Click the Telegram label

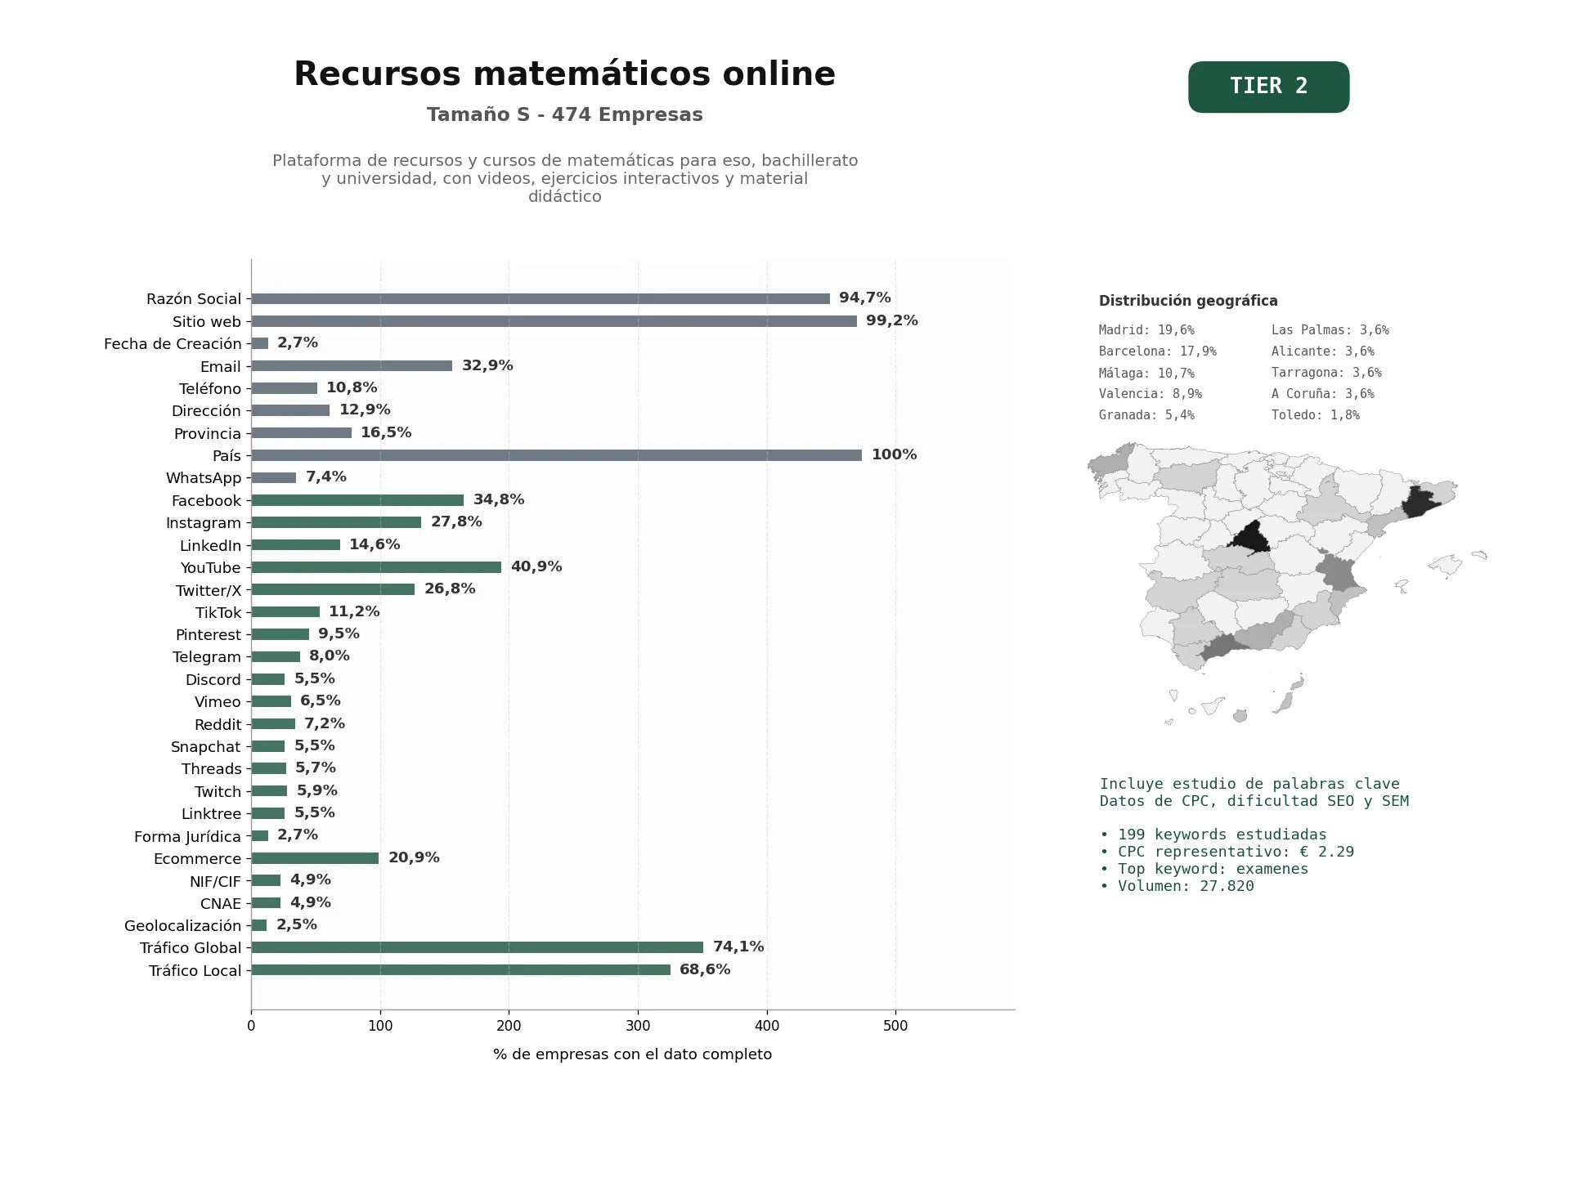pyautogui.click(x=207, y=657)
